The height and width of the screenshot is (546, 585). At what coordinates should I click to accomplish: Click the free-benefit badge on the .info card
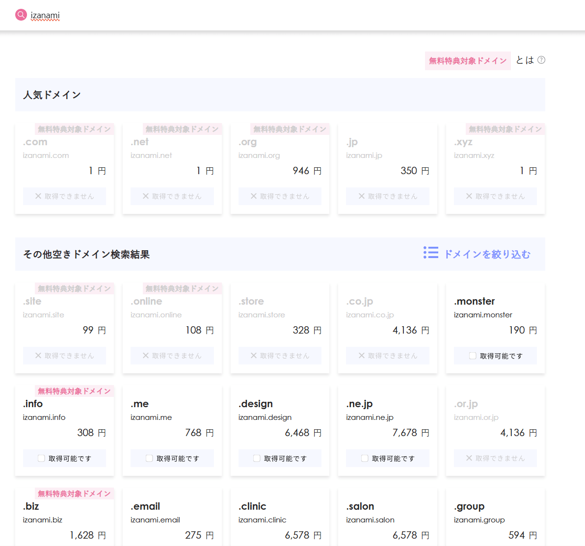[x=74, y=391]
